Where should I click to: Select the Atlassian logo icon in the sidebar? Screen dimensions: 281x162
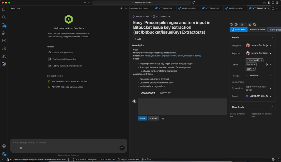[x=4, y=56]
